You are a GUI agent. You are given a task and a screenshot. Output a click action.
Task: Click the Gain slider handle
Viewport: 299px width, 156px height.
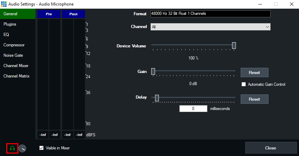click(x=153, y=72)
